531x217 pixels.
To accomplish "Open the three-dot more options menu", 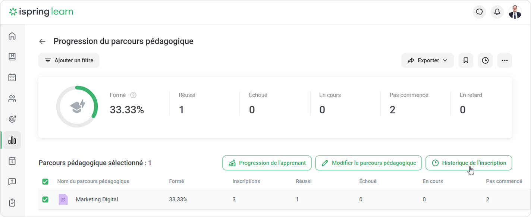I will [505, 60].
